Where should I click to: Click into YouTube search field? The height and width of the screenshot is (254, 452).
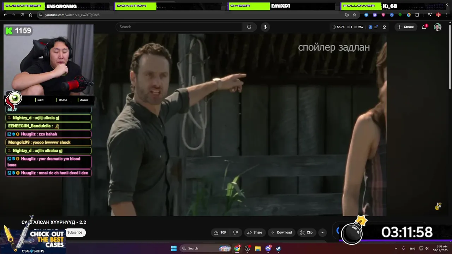(x=179, y=27)
